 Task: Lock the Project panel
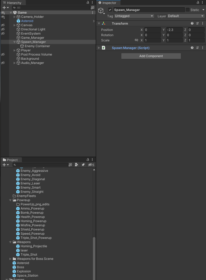pos(88,160)
